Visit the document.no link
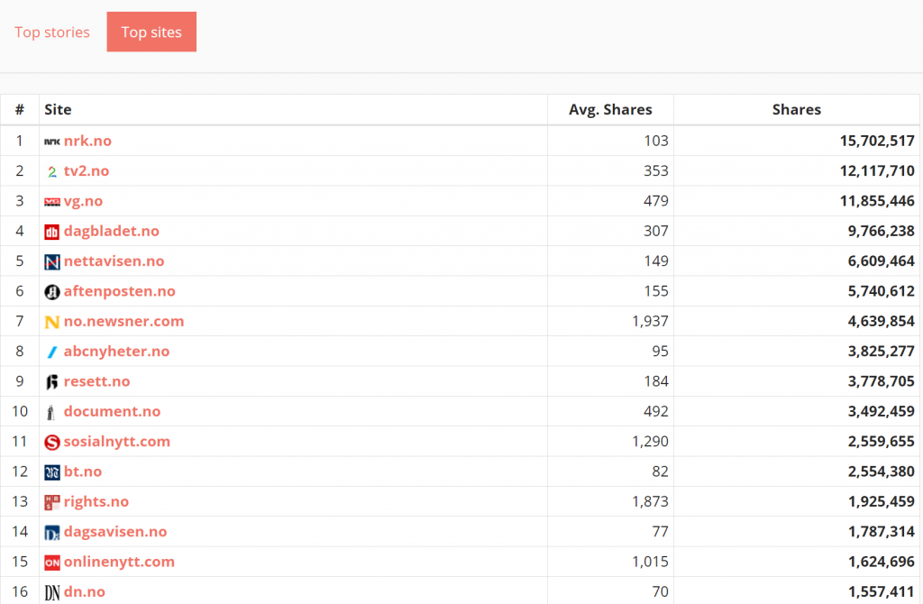 click(112, 411)
